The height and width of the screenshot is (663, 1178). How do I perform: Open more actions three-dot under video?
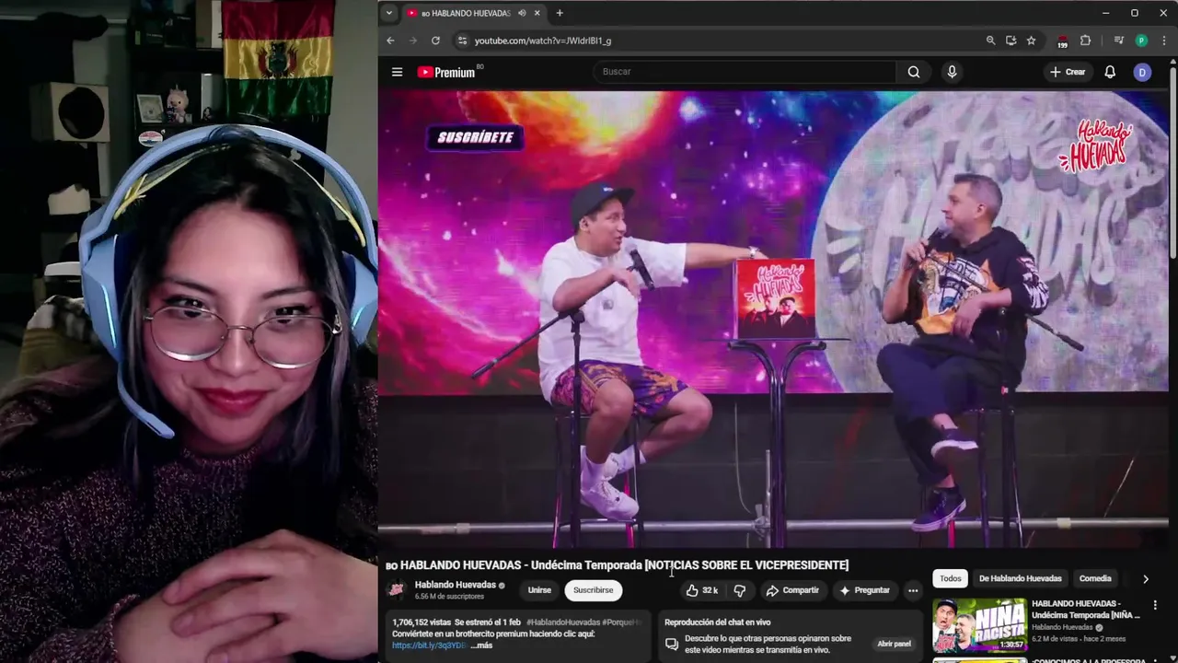[x=912, y=590]
